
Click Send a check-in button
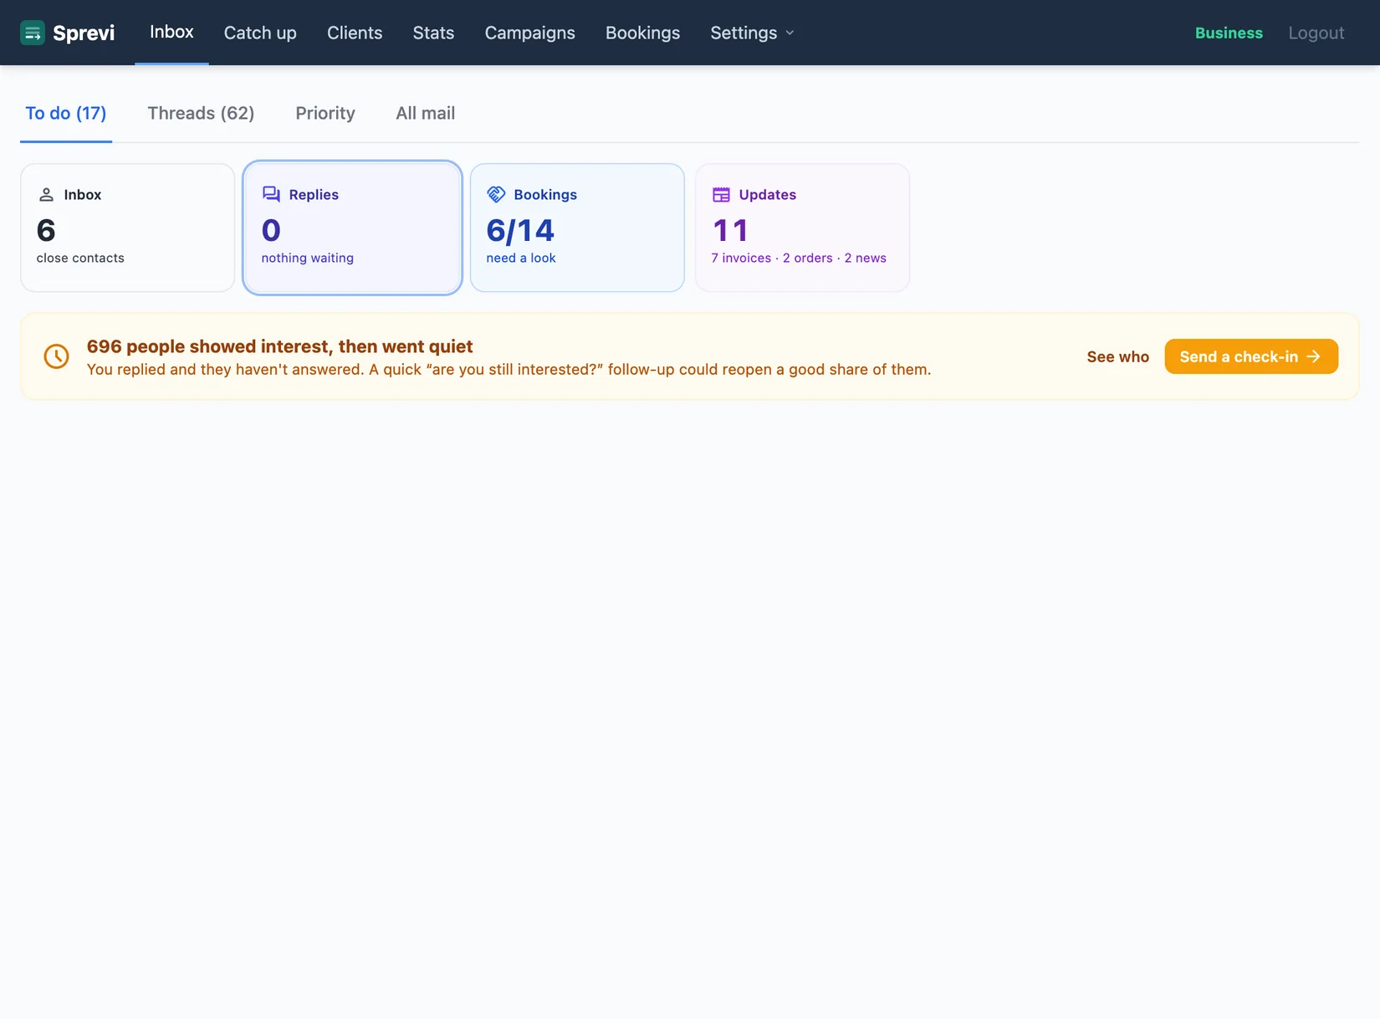point(1251,356)
